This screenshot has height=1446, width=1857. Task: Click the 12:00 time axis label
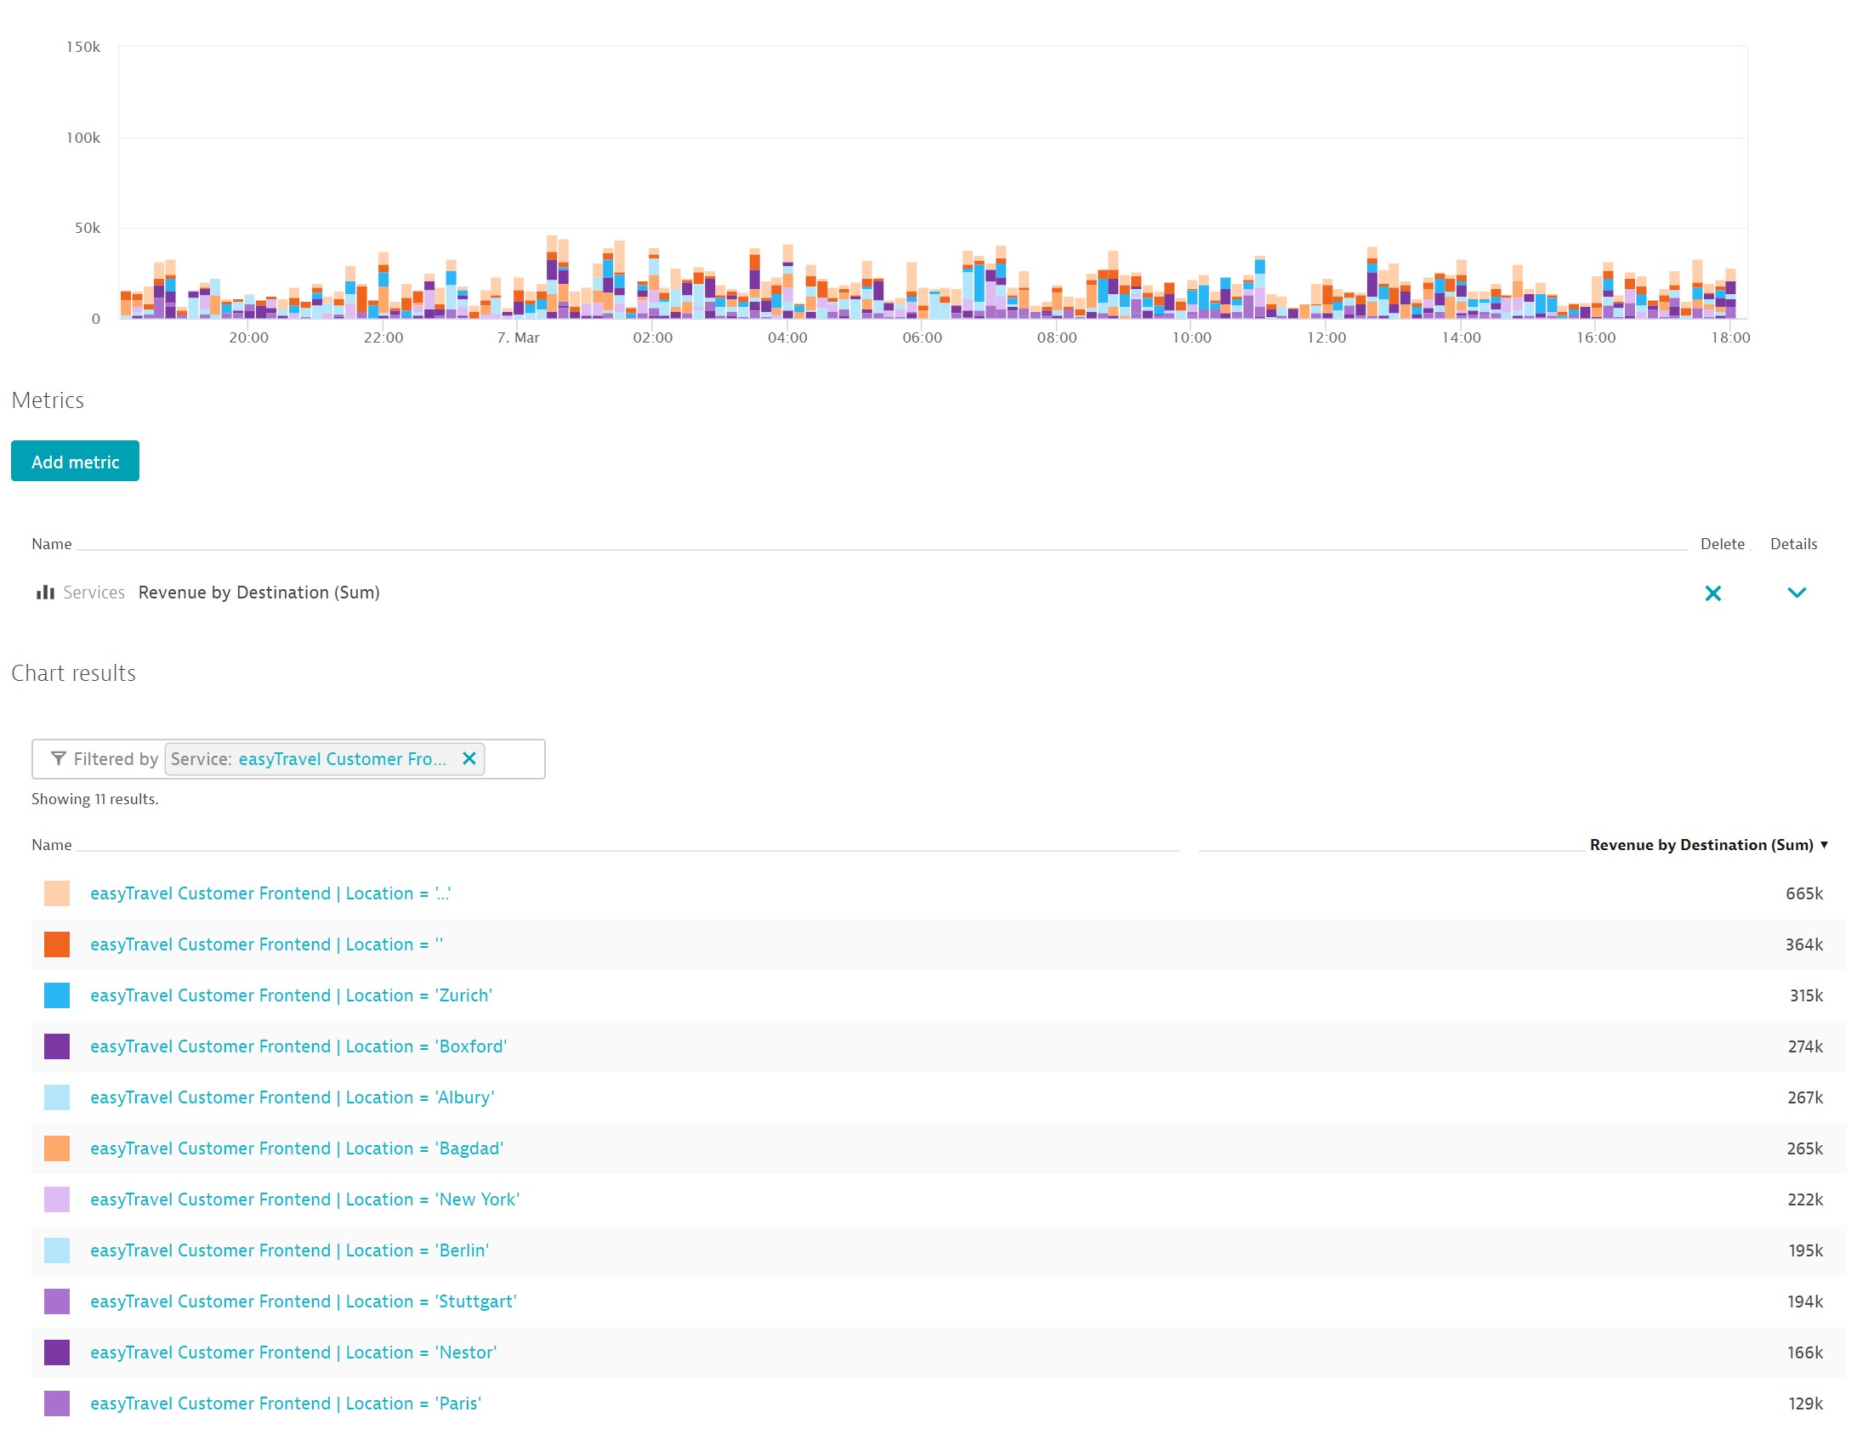[x=1326, y=337]
